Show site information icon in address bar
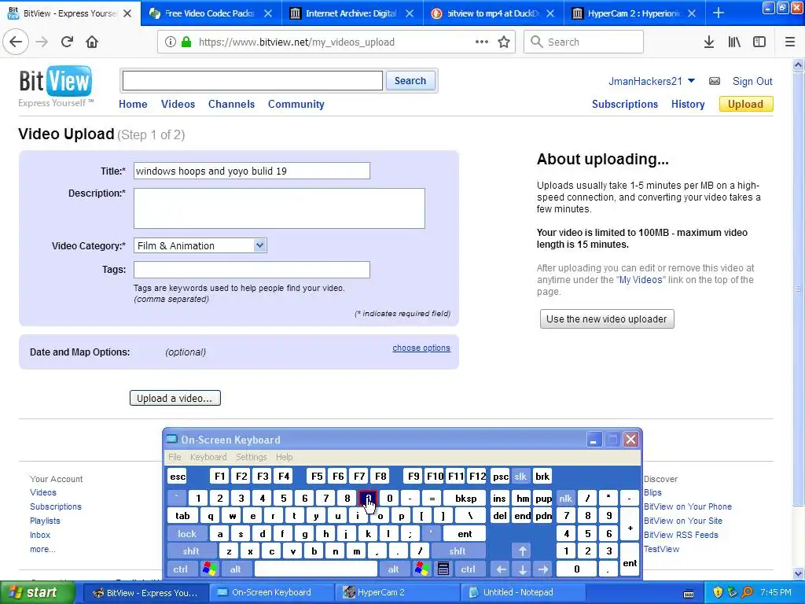The height and width of the screenshot is (604, 805). (x=171, y=42)
